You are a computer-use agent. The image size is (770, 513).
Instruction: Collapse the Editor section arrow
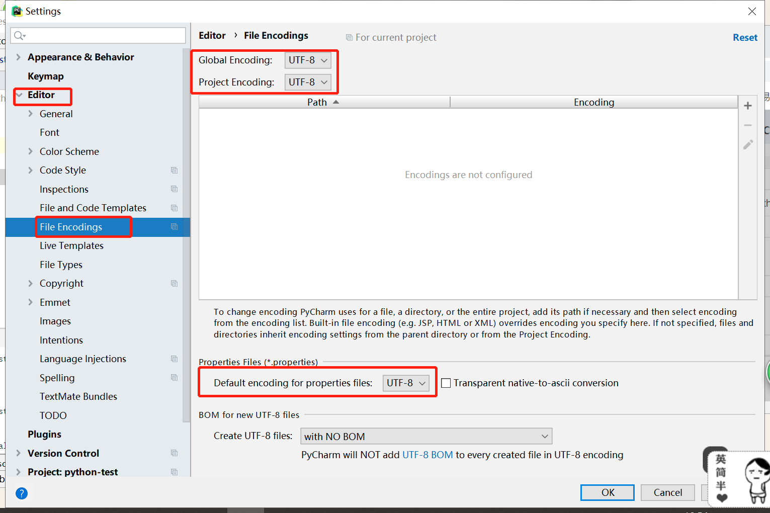[x=19, y=95]
